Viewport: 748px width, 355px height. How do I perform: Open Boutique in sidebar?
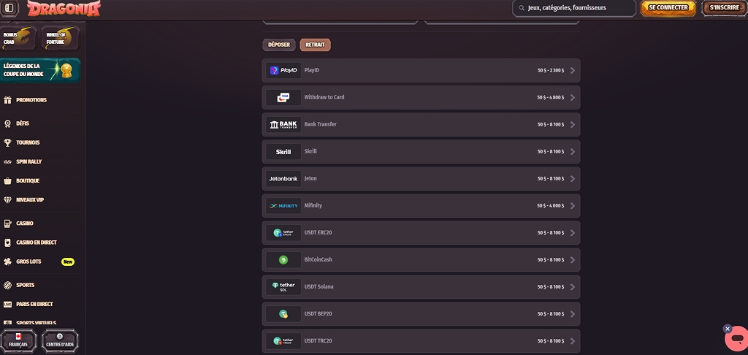pos(28,181)
